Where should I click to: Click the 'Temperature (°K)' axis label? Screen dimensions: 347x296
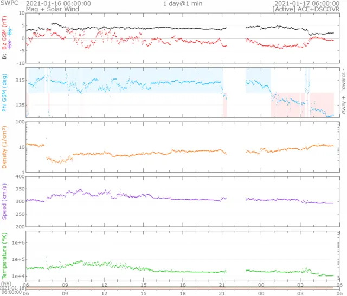coord(4,256)
